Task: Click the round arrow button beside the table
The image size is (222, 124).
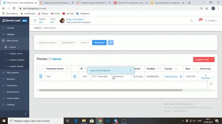Action: click(211, 84)
